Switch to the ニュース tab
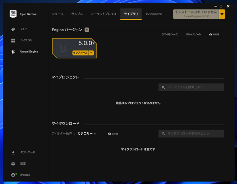The width and height of the screenshot is (237, 184). (58, 14)
